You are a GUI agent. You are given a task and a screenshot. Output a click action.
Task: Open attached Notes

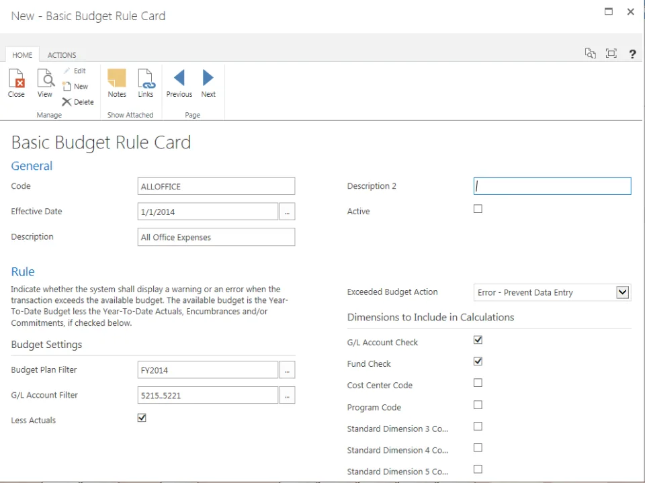click(x=117, y=83)
